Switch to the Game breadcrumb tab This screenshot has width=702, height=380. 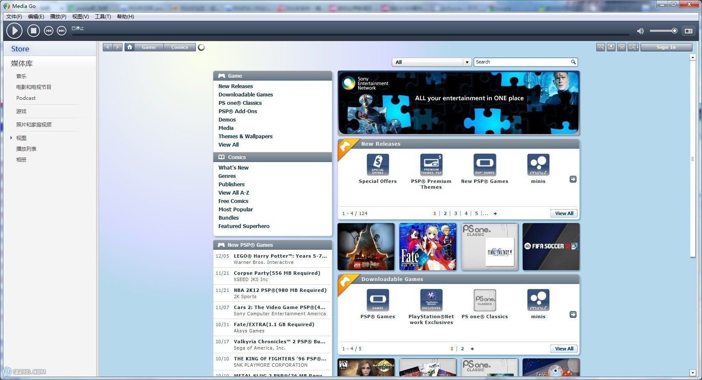point(149,47)
